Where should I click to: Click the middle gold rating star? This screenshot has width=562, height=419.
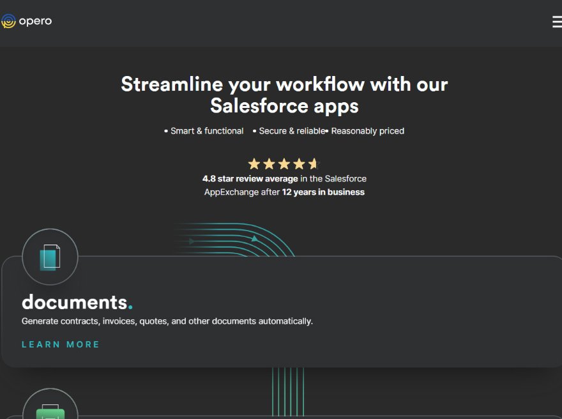click(x=284, y=164)
